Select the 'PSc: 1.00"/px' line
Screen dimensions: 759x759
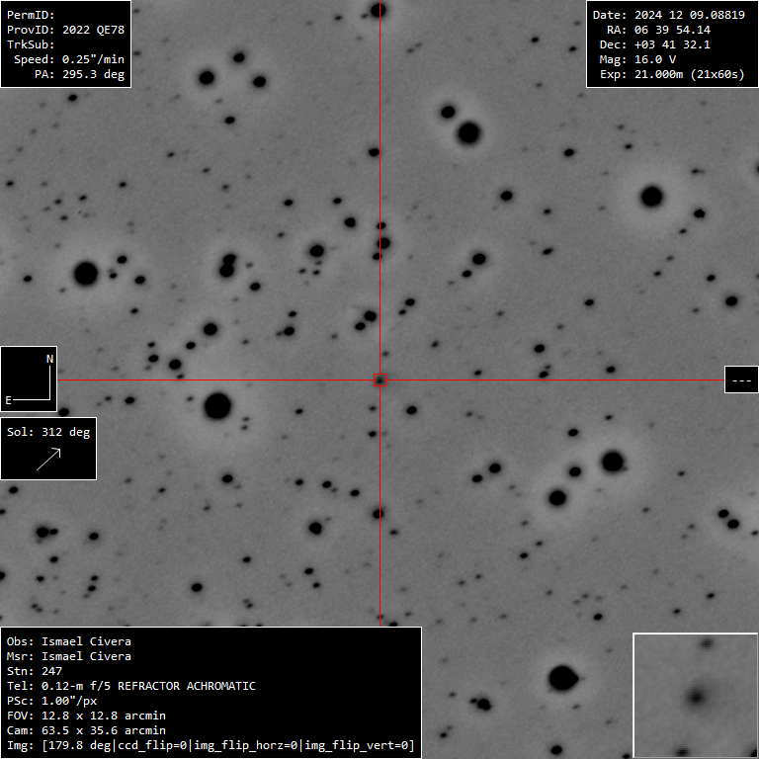pos(51,701)
